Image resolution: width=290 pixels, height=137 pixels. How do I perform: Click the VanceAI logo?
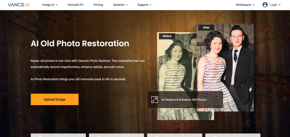(x=18, y=5)
